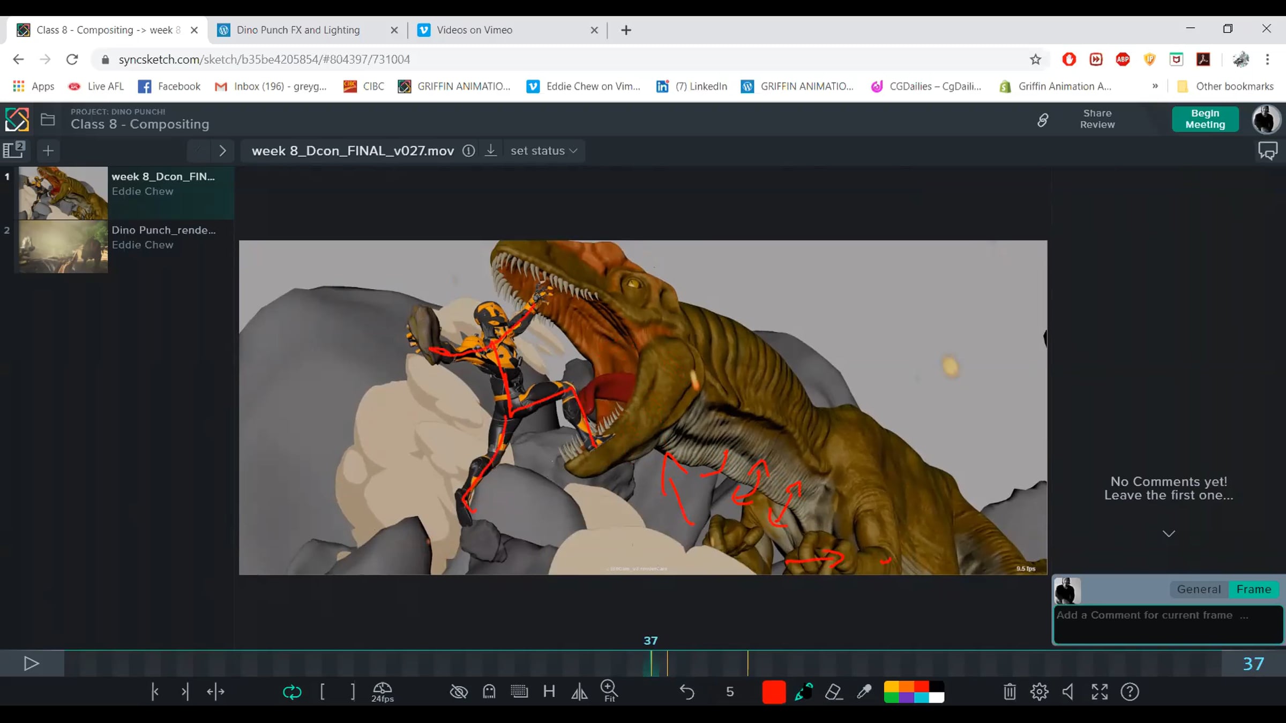The width and height of the screenshot is (1286, 723).
Task: Expand the set status dropdown
Action: [544, 151]
